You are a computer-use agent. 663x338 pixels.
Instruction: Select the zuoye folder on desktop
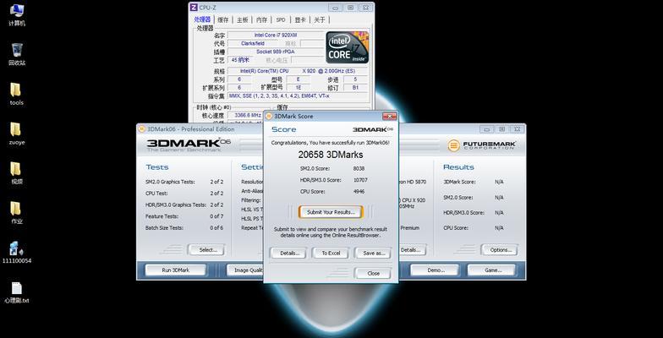click(17, 134)
